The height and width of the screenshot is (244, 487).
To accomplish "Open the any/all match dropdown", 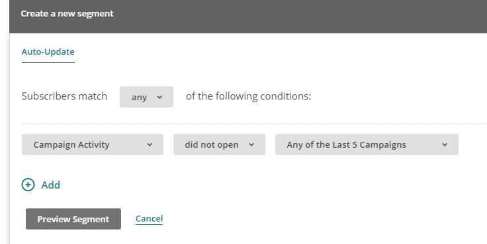I will coord(147,97).
